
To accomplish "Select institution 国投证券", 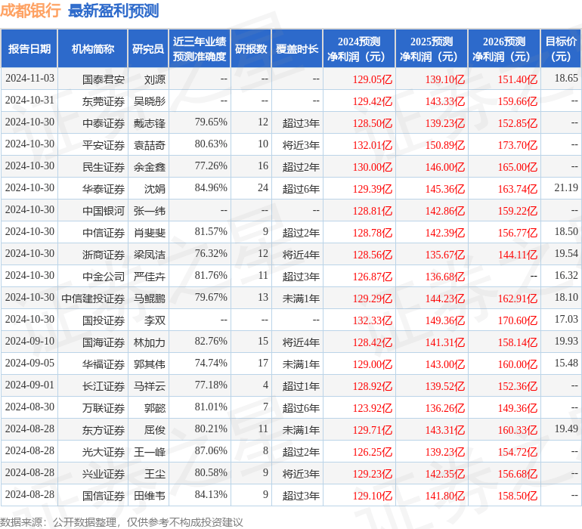I will pyautogui.click(x=104, y=320).
